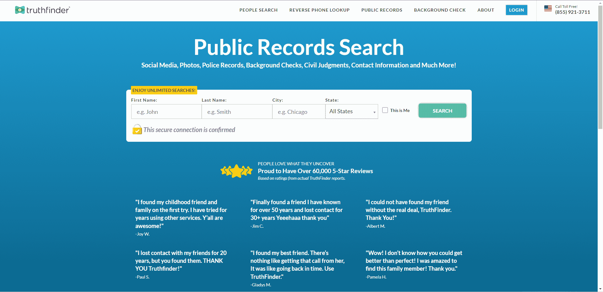The width and height of the screenshot is (603, 292).
Task: Click the truthfinder logo
Action: click(42, 10)
